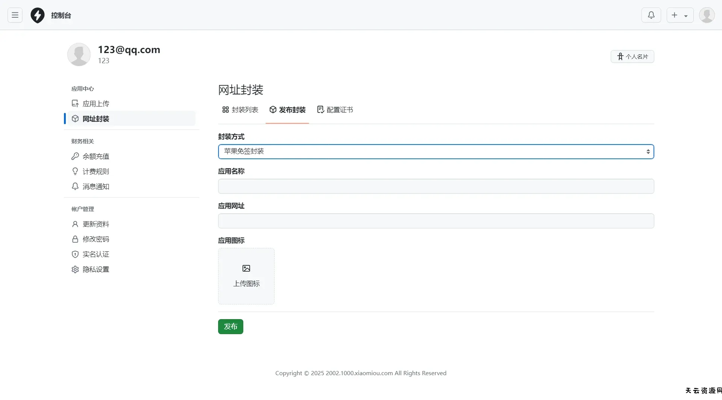Go to 余额充值 page

[x=96, y=156]
